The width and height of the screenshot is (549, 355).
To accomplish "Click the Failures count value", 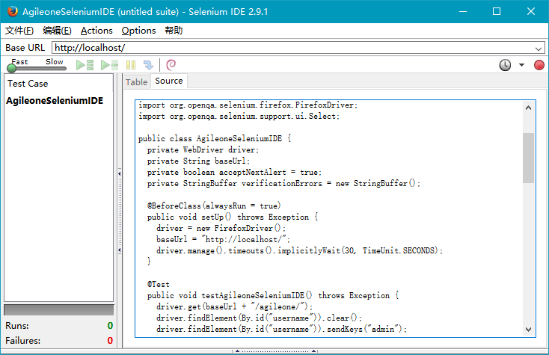I will [110, 341].
